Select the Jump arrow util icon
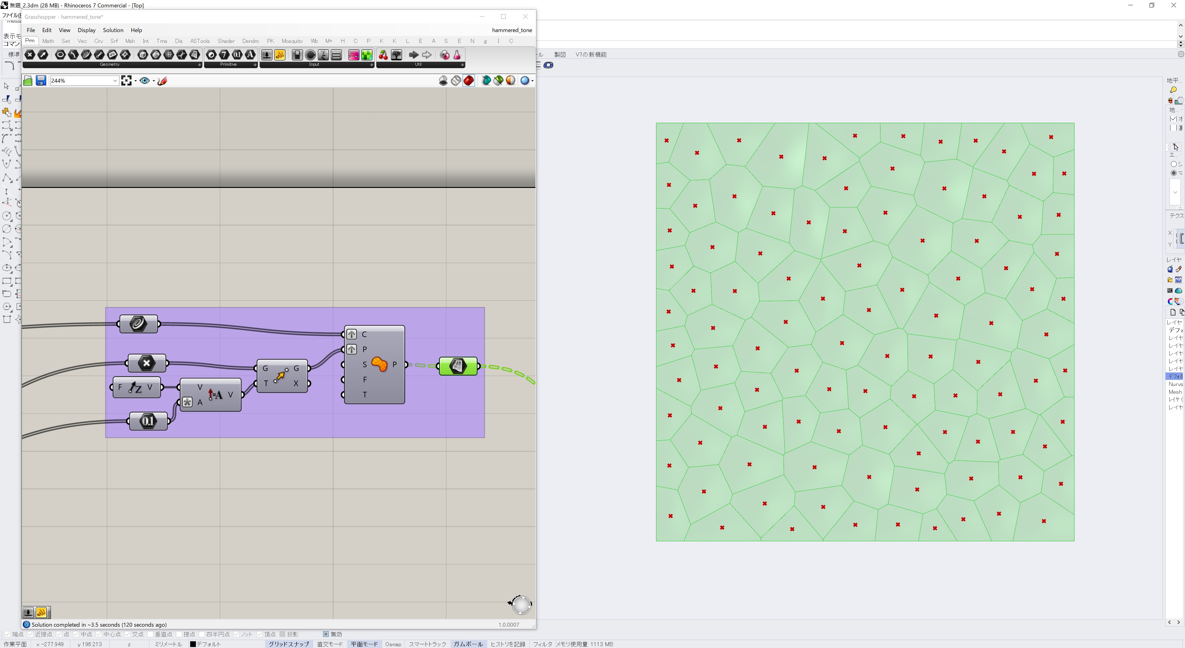 (414, 55)
